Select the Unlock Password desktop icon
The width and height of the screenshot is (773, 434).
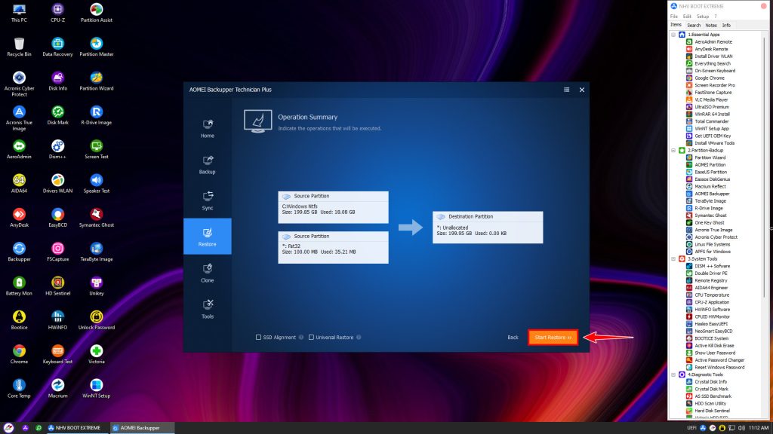point(97,320)
